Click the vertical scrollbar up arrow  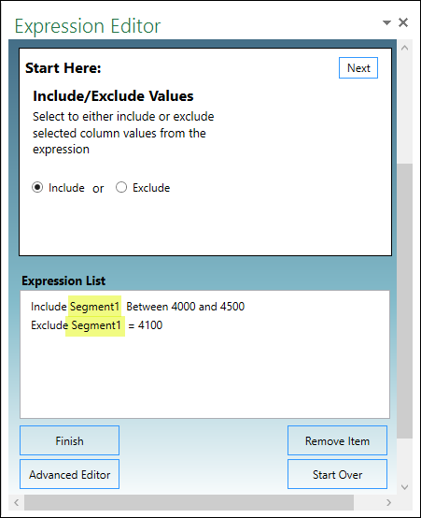point(405,48)
